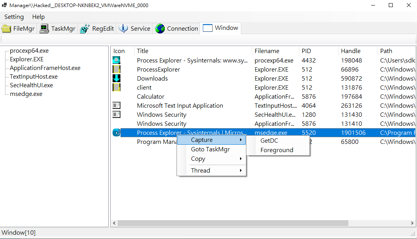Click the Edge icon of msedge.exe row

[117, 132]
